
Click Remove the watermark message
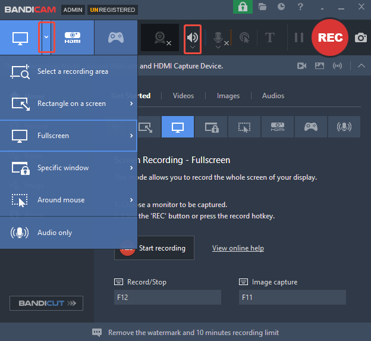click(x=193, y=333)
